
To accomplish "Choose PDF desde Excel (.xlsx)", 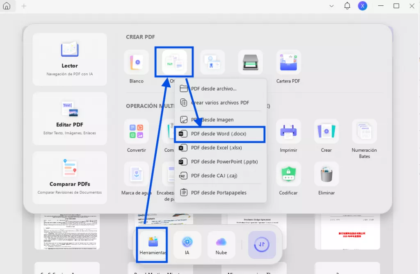I will click(x=220, y=148).
